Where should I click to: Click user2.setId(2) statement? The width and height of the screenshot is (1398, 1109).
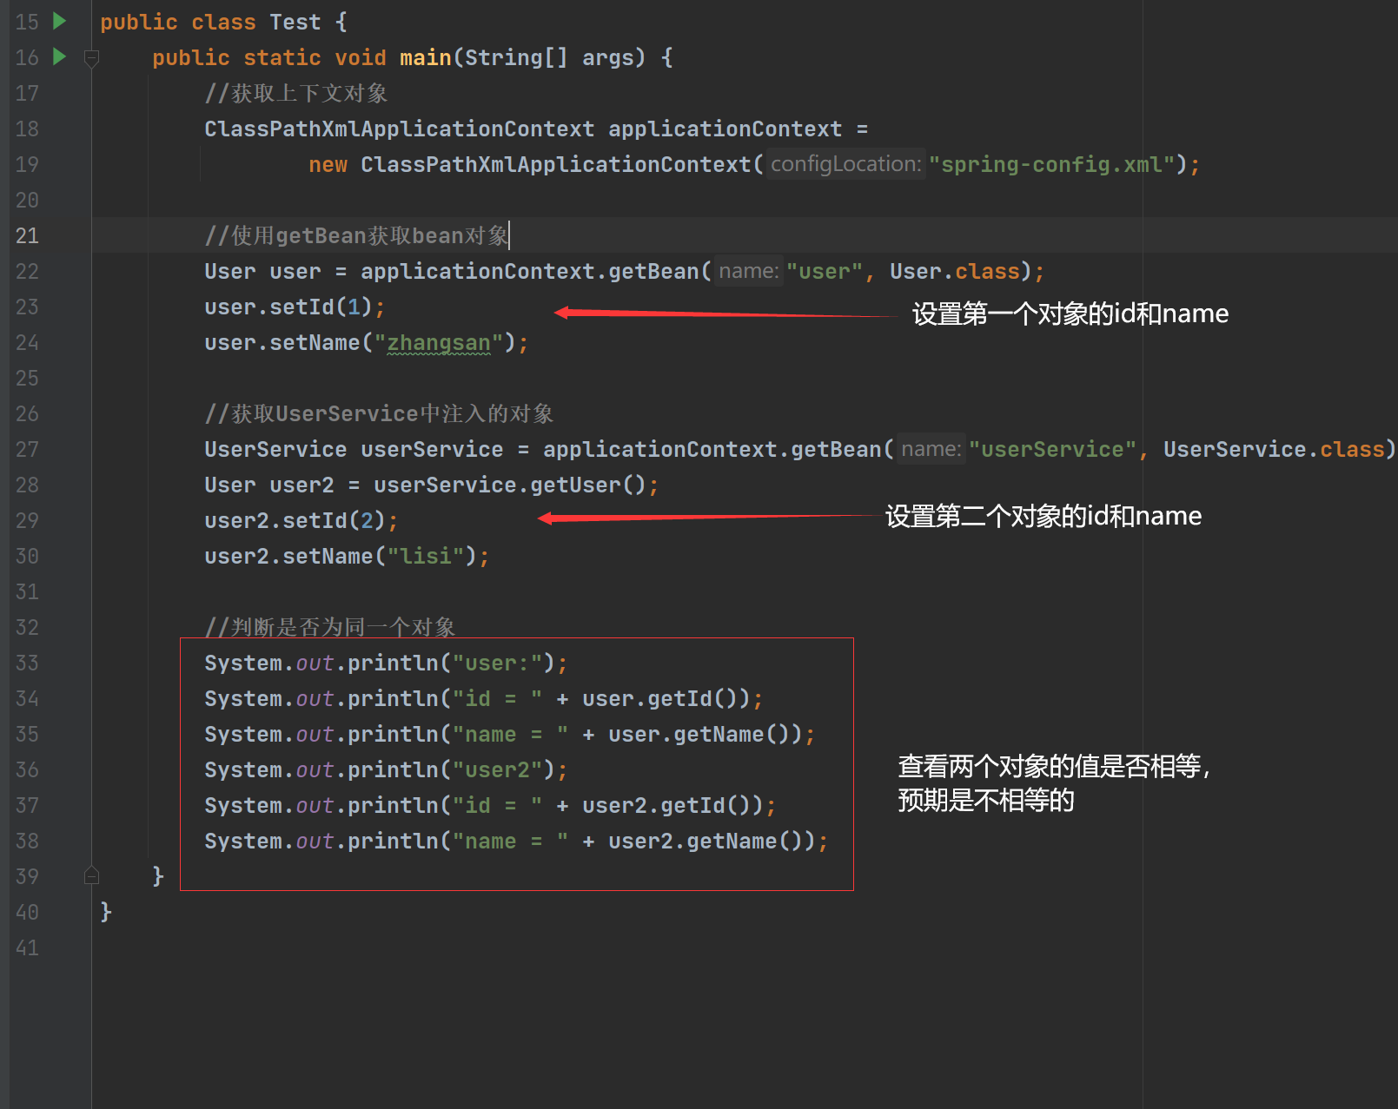(x=301, y=520)
